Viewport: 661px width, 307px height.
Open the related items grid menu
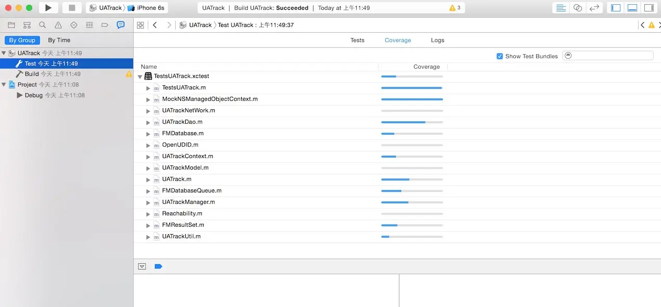(140, 25)
